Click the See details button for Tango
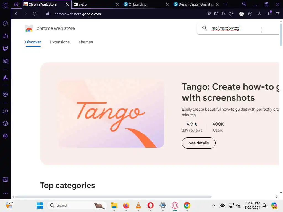The image size is (283, 212). (x=198, y=143)
